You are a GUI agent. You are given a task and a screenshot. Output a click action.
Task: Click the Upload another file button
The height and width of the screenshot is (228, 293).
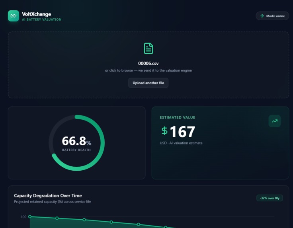click(x=148, y=83)
